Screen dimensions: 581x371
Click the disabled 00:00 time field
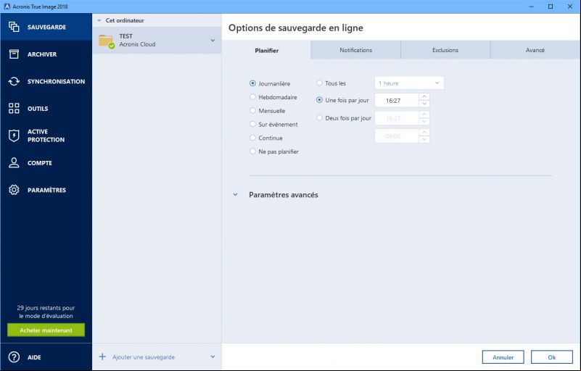(x=397, y=136)
